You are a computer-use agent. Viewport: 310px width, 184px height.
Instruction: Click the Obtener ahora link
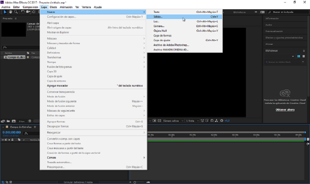(285, 110)
